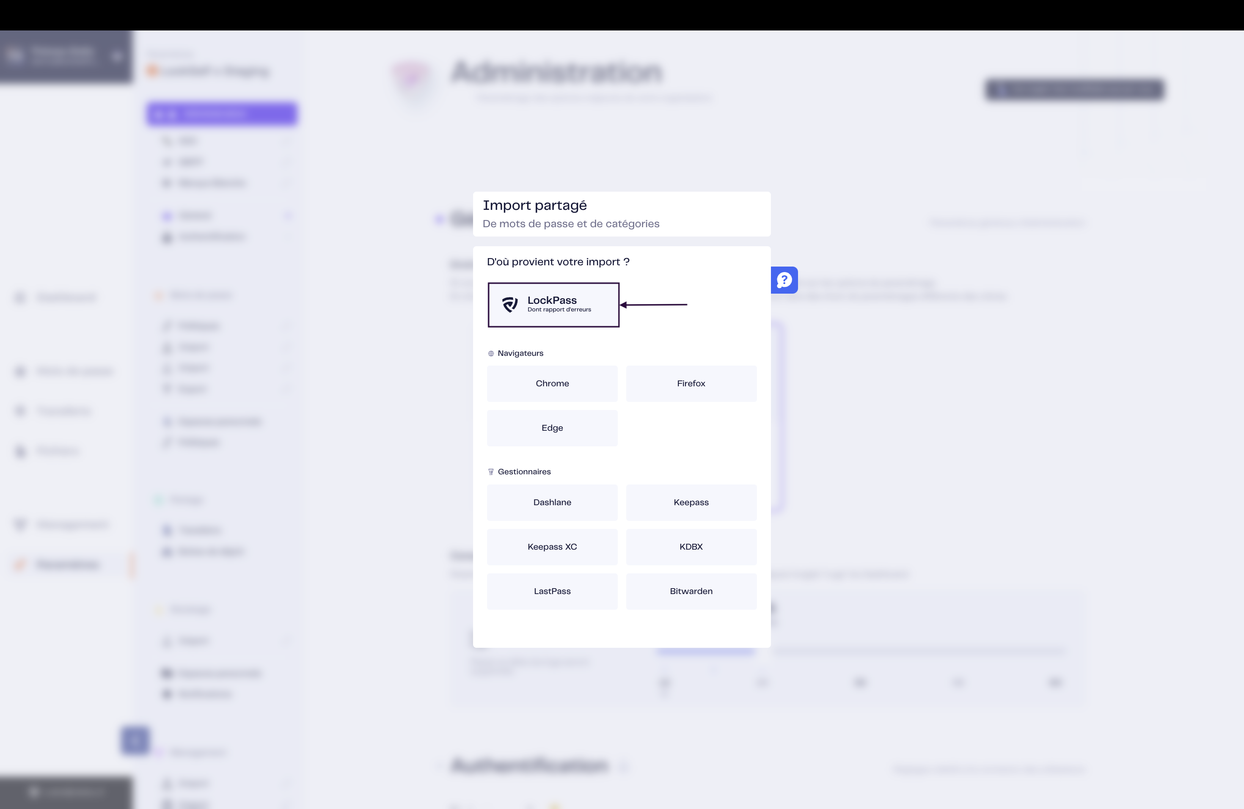Select KDBX file import option
Viewport: 1244px width, 809px height.
tap(691, 547)
